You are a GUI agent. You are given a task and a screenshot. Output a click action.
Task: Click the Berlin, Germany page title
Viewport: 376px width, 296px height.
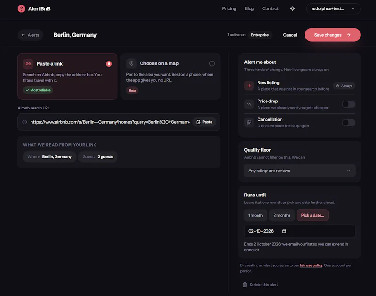click(x=75, y=35)
